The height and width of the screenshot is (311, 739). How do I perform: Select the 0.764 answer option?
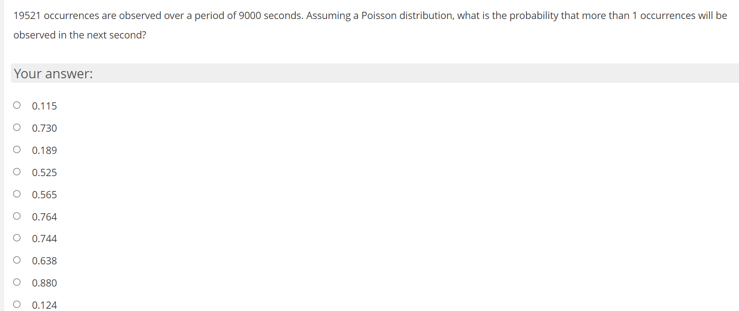(x=17, y=215)
